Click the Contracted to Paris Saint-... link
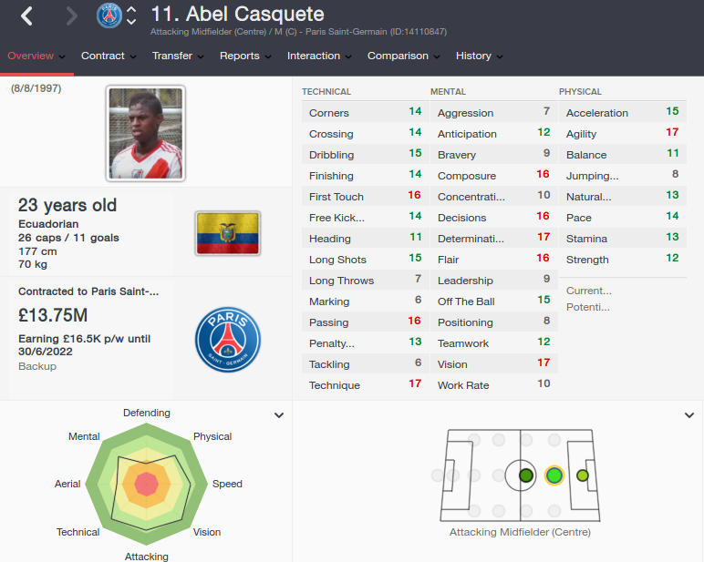Image resolution: width=704 pixels, height=562 pixels. pos(88,291)
